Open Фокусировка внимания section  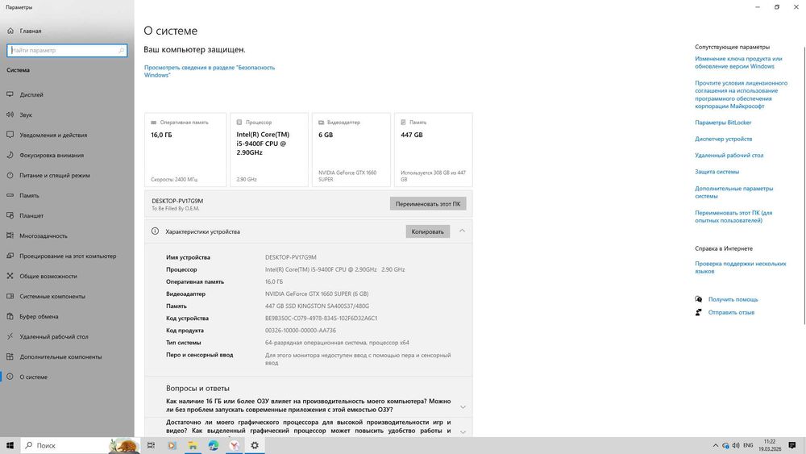[x=52, y=155]
